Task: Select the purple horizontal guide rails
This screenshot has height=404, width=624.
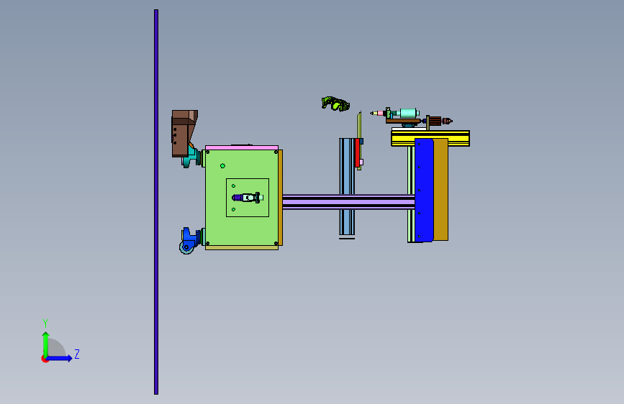Action: pyautogui.click(x=348, y=202)
